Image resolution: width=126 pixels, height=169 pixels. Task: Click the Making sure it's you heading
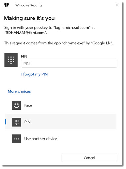pyautogui.click(x=29, y=18)
